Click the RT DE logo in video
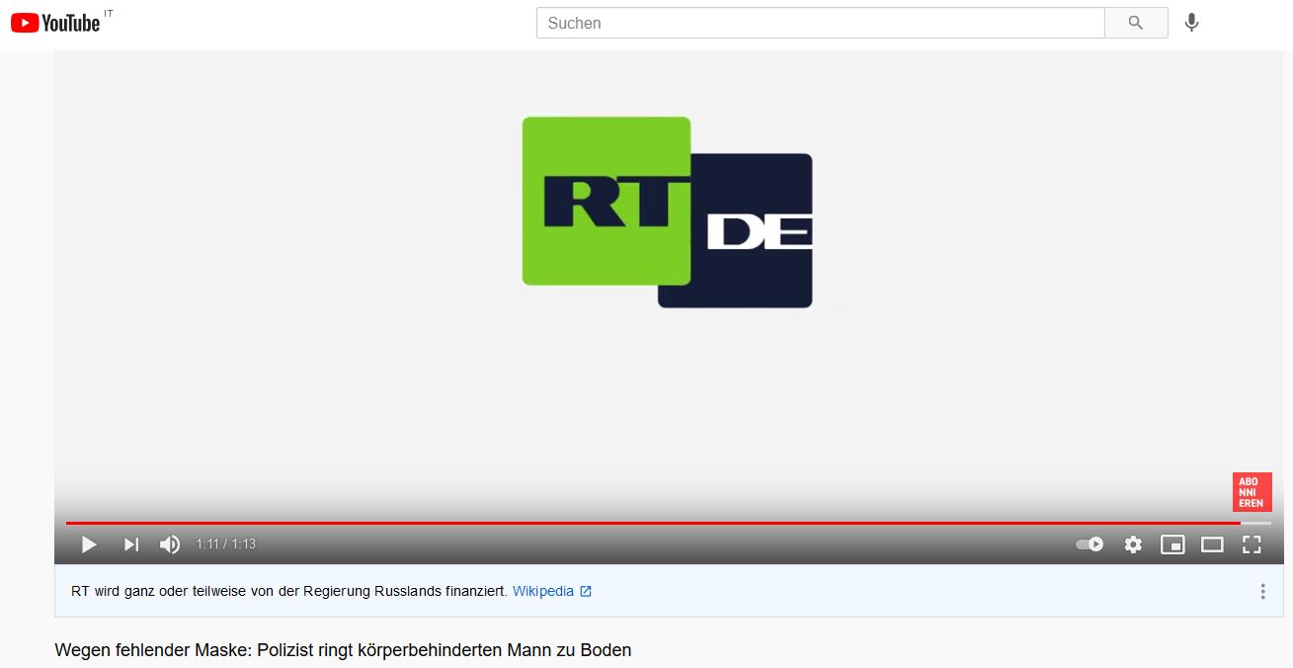The image size is (1293, 668). pyautogui.click(x=668, y=212)
